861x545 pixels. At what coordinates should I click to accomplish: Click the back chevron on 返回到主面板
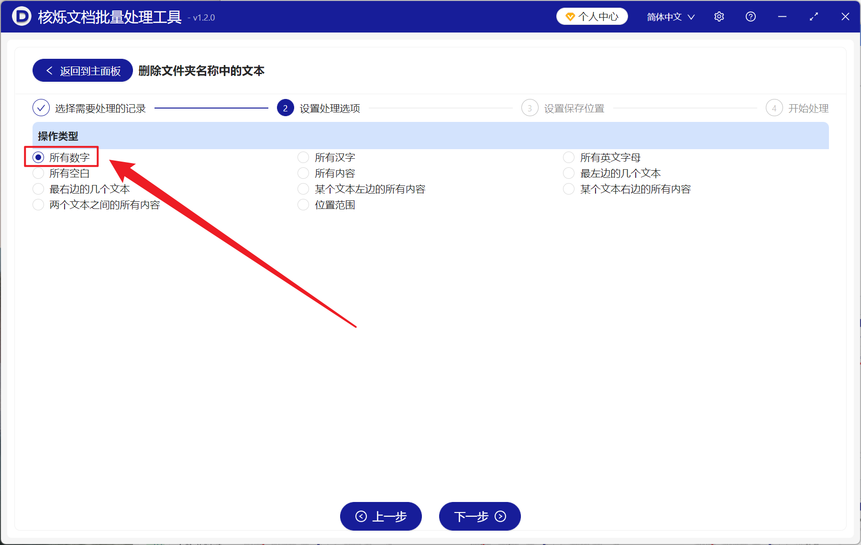click(49, 70)
